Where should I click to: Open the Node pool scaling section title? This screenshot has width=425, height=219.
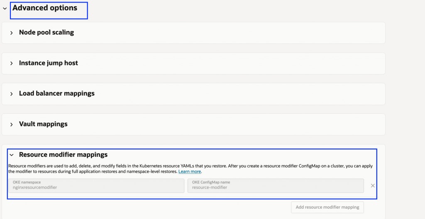pos(46,32)
